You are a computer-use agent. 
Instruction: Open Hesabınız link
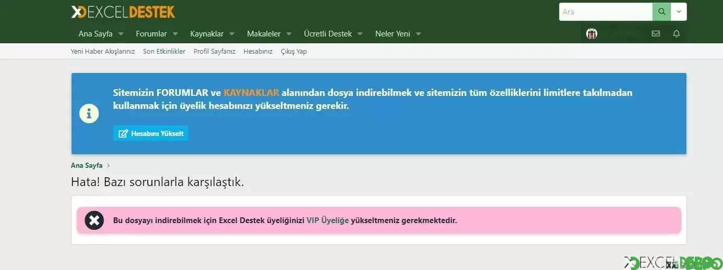click(x=258, y=52)
